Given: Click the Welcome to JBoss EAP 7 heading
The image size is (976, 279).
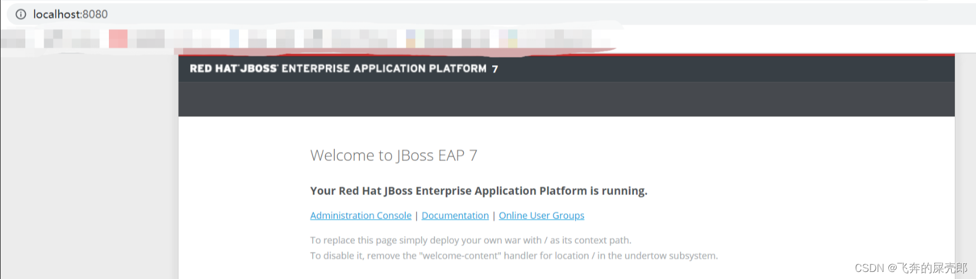Looking at the screenshot, I should (x=394, y=155).
